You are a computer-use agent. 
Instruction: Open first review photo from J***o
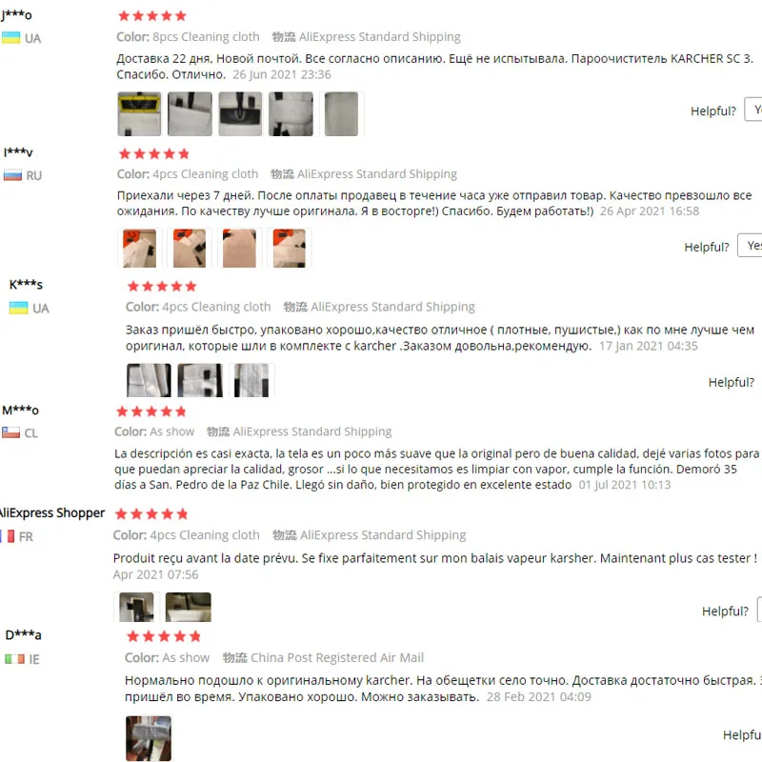click(x=139, y=113)
